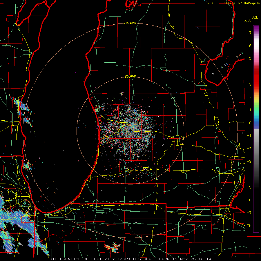The image size is (261, 261).
Task: Click the 0 value on the color scale
Action: tap(250, 123)
